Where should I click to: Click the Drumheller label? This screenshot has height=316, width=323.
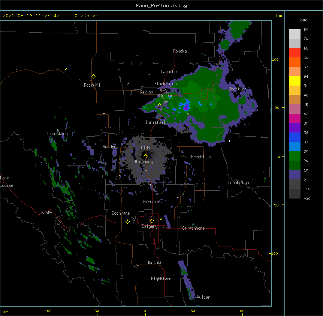pos(239,183)
